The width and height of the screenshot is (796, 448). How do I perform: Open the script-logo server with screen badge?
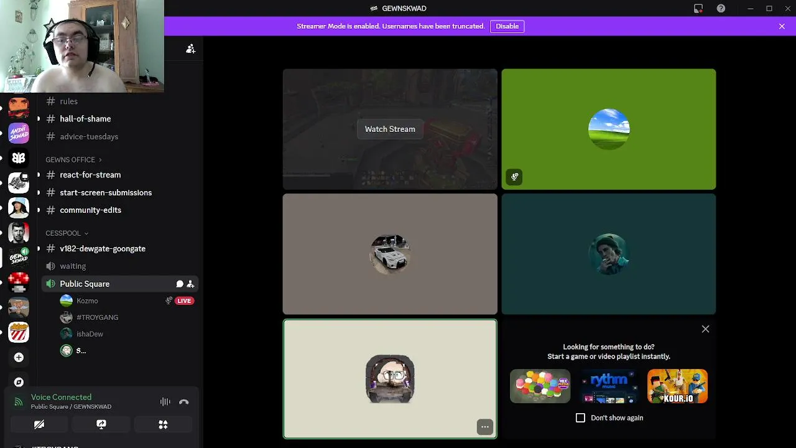click(x=19, y=183)
